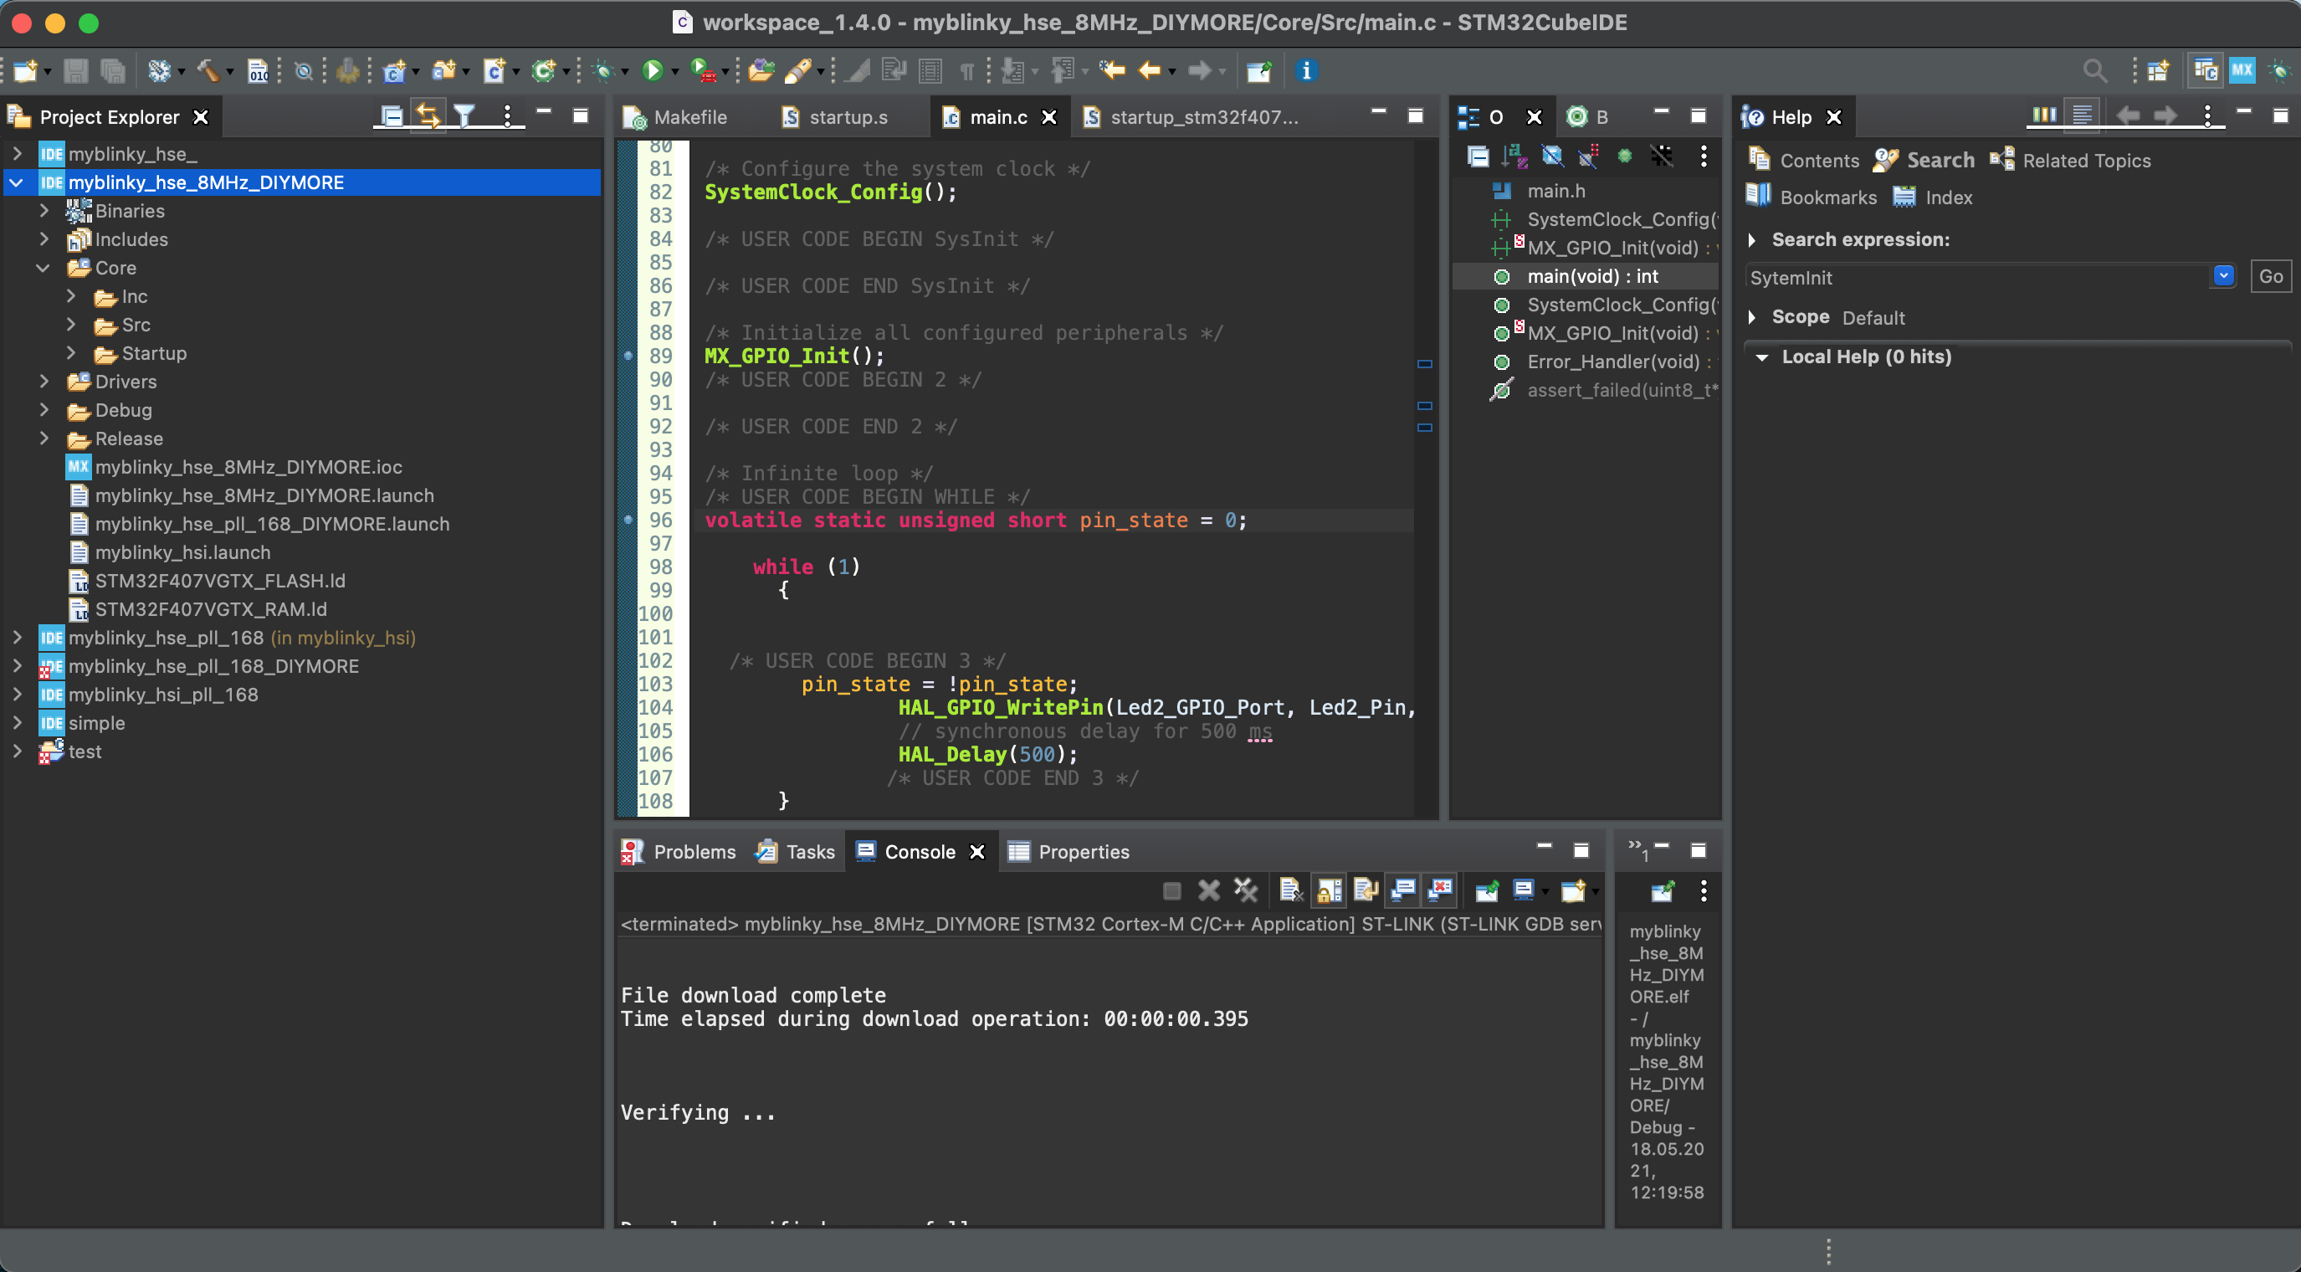Screen dimensions: 2301x1272
Task: Expand the Src folder under Core
Action: tap(70, 326)
